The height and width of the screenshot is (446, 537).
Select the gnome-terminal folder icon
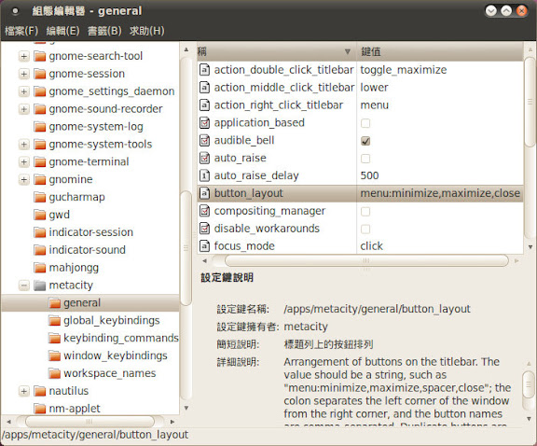[x=40, y=161]
